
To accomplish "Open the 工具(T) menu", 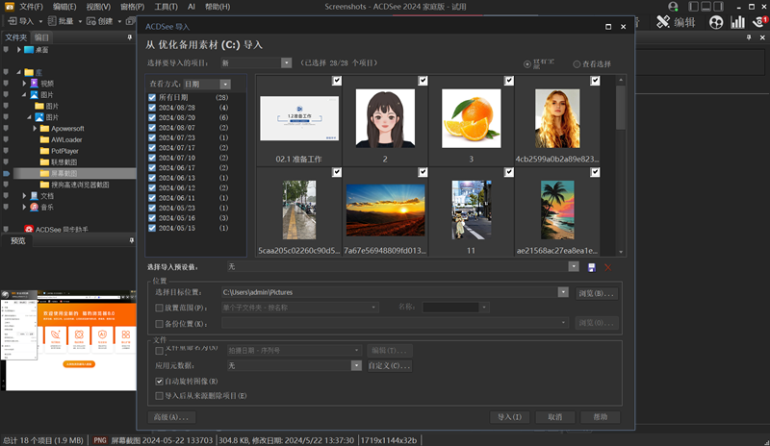I will click(x=166, y=6).
